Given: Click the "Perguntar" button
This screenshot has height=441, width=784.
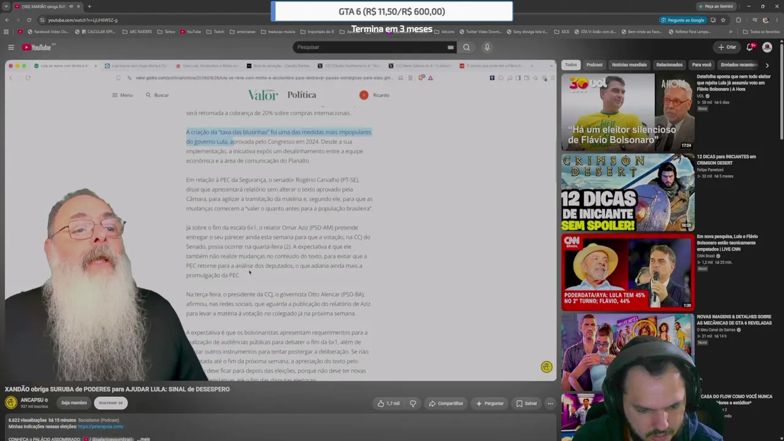Looking at the screenshot, I should (x=490, y=403).
